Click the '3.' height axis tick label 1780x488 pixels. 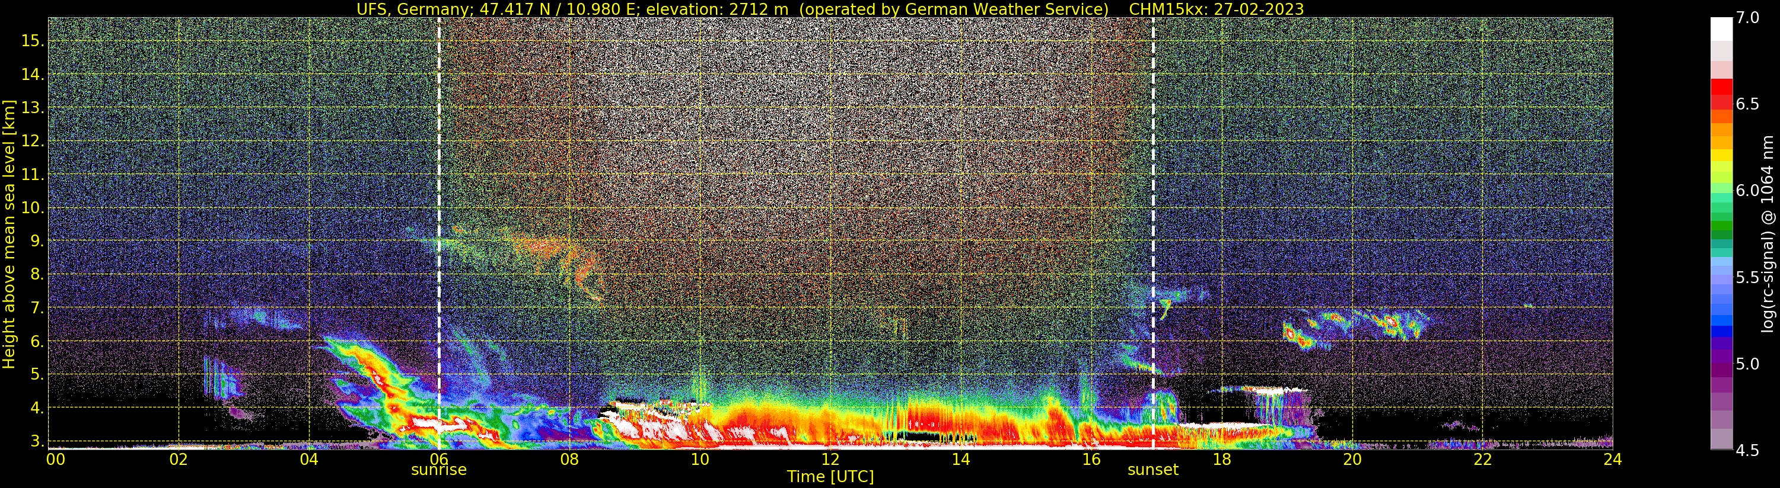tap(37, 441)
